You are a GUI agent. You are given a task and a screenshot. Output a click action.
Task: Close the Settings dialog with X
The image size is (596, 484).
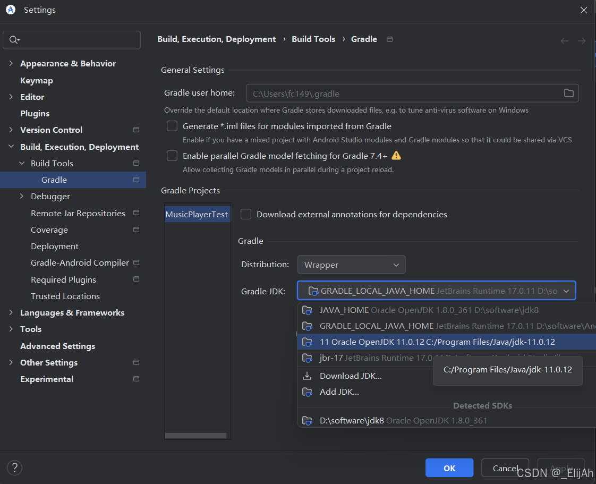tap(584, 10)
